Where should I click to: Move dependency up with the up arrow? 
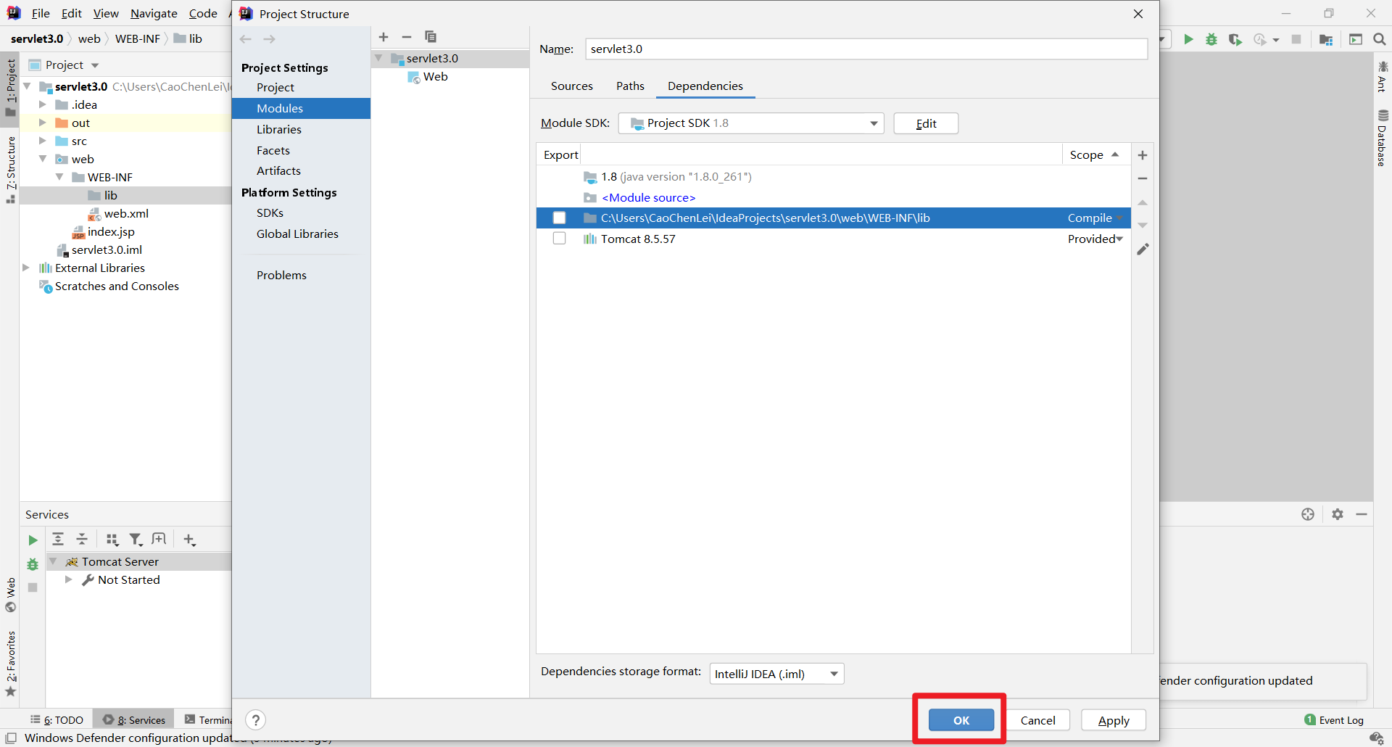pos(1143,202)
